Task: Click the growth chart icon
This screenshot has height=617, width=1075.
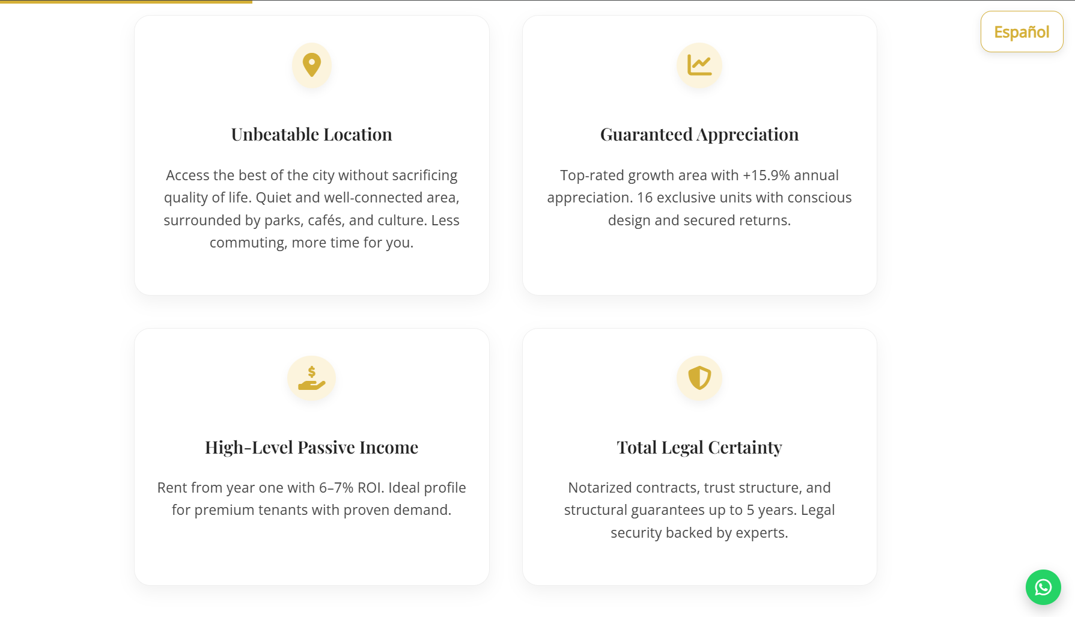Action: click(699, 65)
